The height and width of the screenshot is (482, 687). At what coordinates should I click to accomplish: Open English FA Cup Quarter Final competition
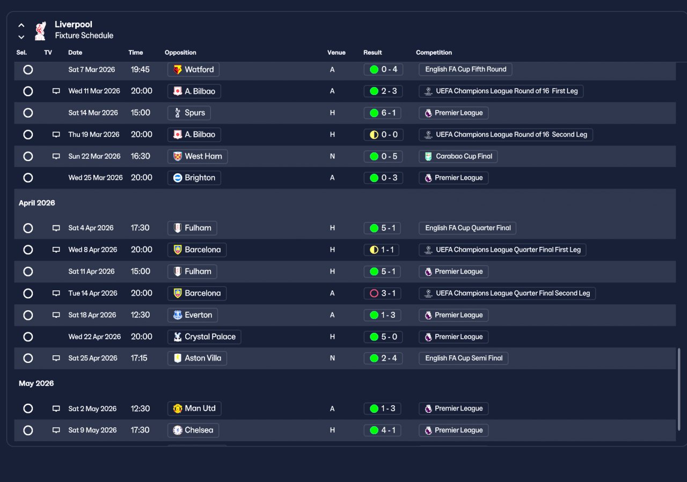coord(467,228)
